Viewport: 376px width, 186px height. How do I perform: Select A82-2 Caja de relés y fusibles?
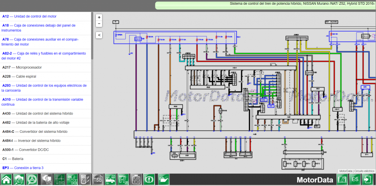coord(46,56)
